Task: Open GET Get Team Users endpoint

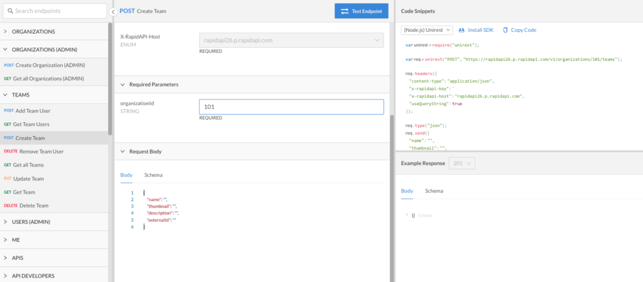Action: point(54,124)
